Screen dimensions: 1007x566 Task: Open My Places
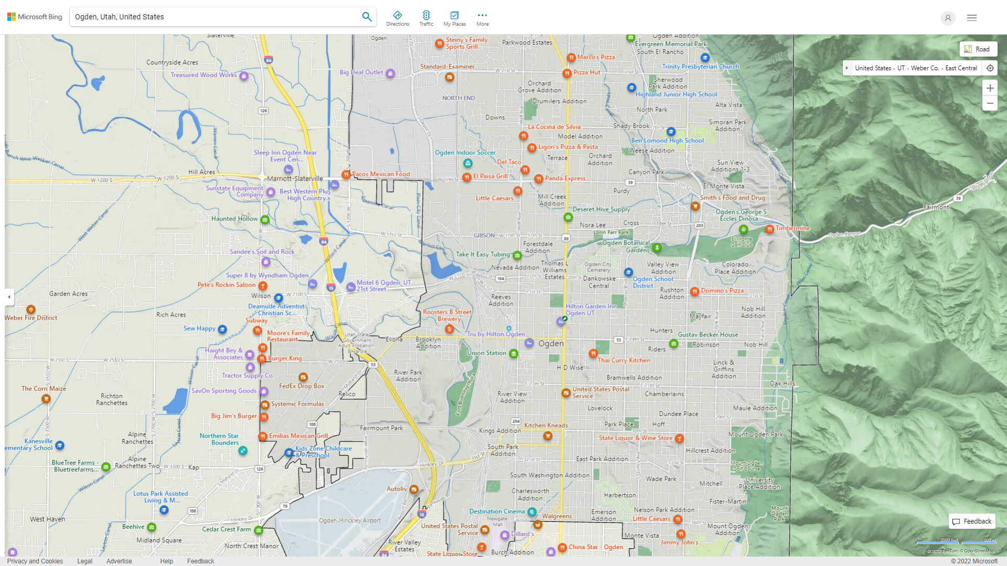pos(454,17)
